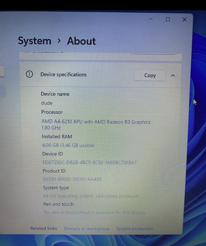
Task: Select the Device ID value FD67550C
Action: point(90,162)
